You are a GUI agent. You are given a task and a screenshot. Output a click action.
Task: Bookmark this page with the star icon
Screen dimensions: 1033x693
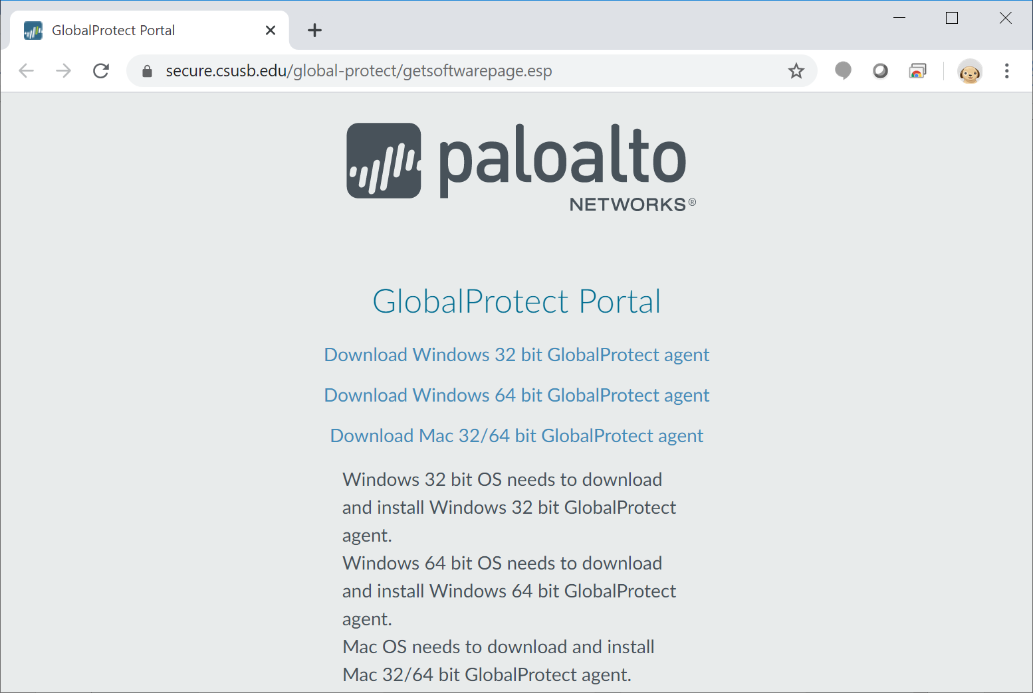pyautogui.click(x=796, y=70)
